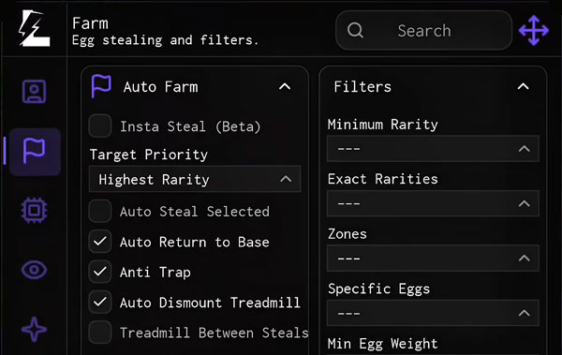562x355 pixels.
Task: Enable Treadmill Between Steals checkbox
Action: tap(100, 333)
